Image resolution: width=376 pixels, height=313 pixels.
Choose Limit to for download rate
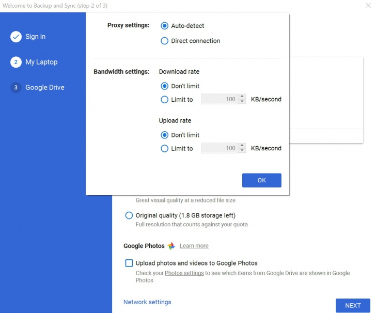pos(164,99)
